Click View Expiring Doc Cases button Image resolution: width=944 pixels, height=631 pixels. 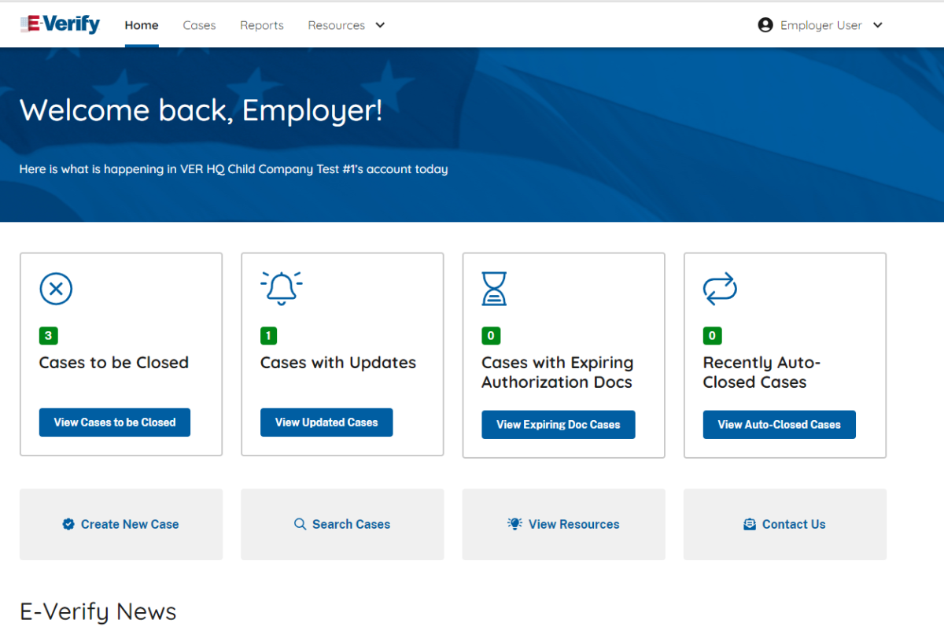click(x=559, y=425)
